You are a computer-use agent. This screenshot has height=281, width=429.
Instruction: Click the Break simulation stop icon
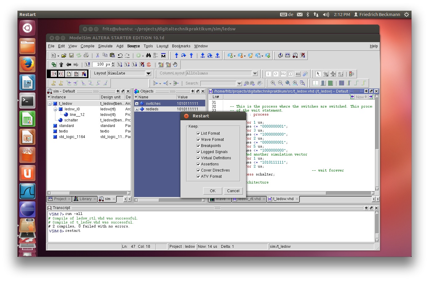tap(149, 65)
